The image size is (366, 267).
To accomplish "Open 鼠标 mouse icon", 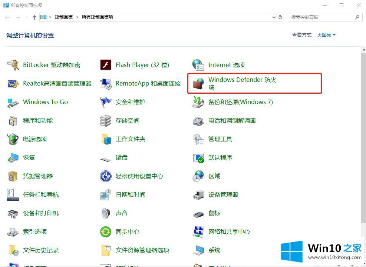I will [x=199, y=214].
